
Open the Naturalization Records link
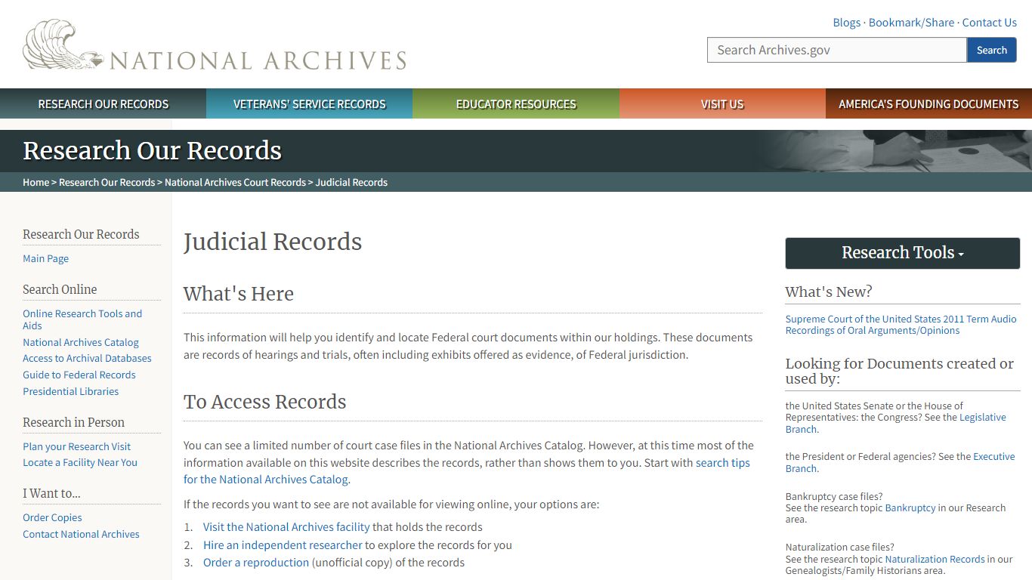tap(935, 559)
